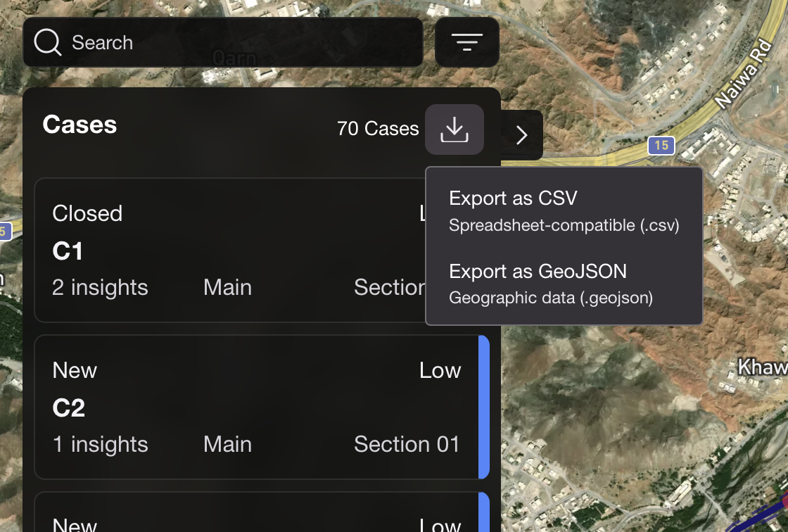Click the 70 Cases count label
Image resolution: width=788 pixels, height=532 pixels.
click(378, 129)
